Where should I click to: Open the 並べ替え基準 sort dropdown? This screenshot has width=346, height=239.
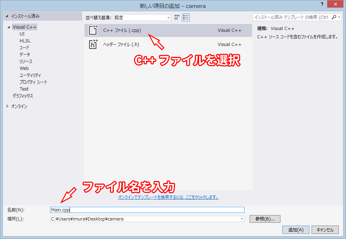coord(168,17)
